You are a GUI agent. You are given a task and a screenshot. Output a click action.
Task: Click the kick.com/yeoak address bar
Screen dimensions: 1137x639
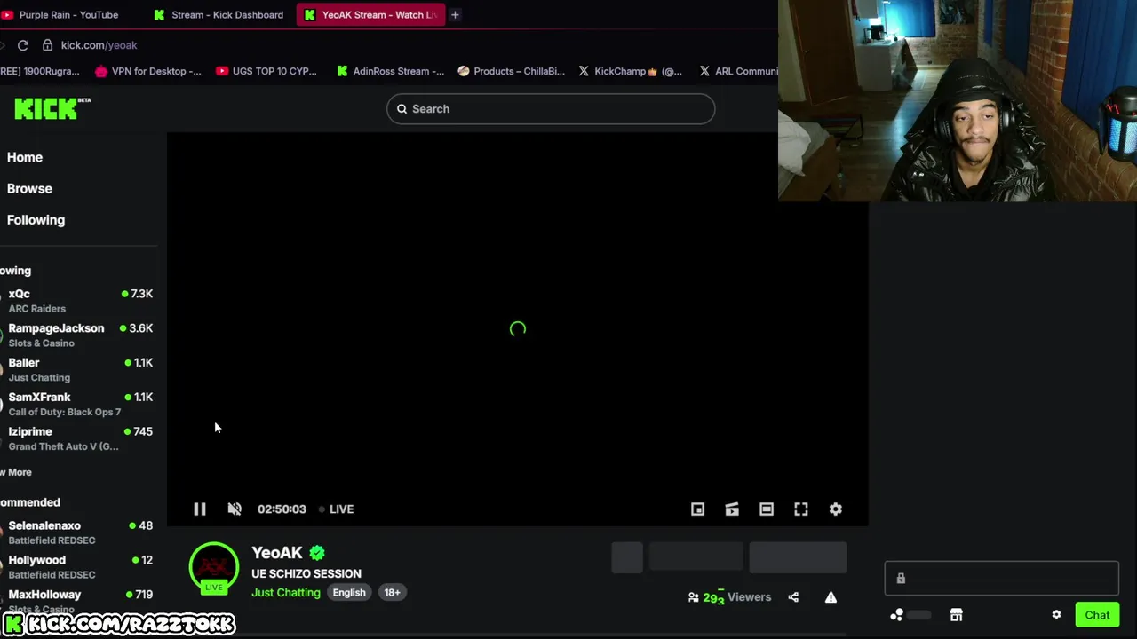(x=99, y=45)
